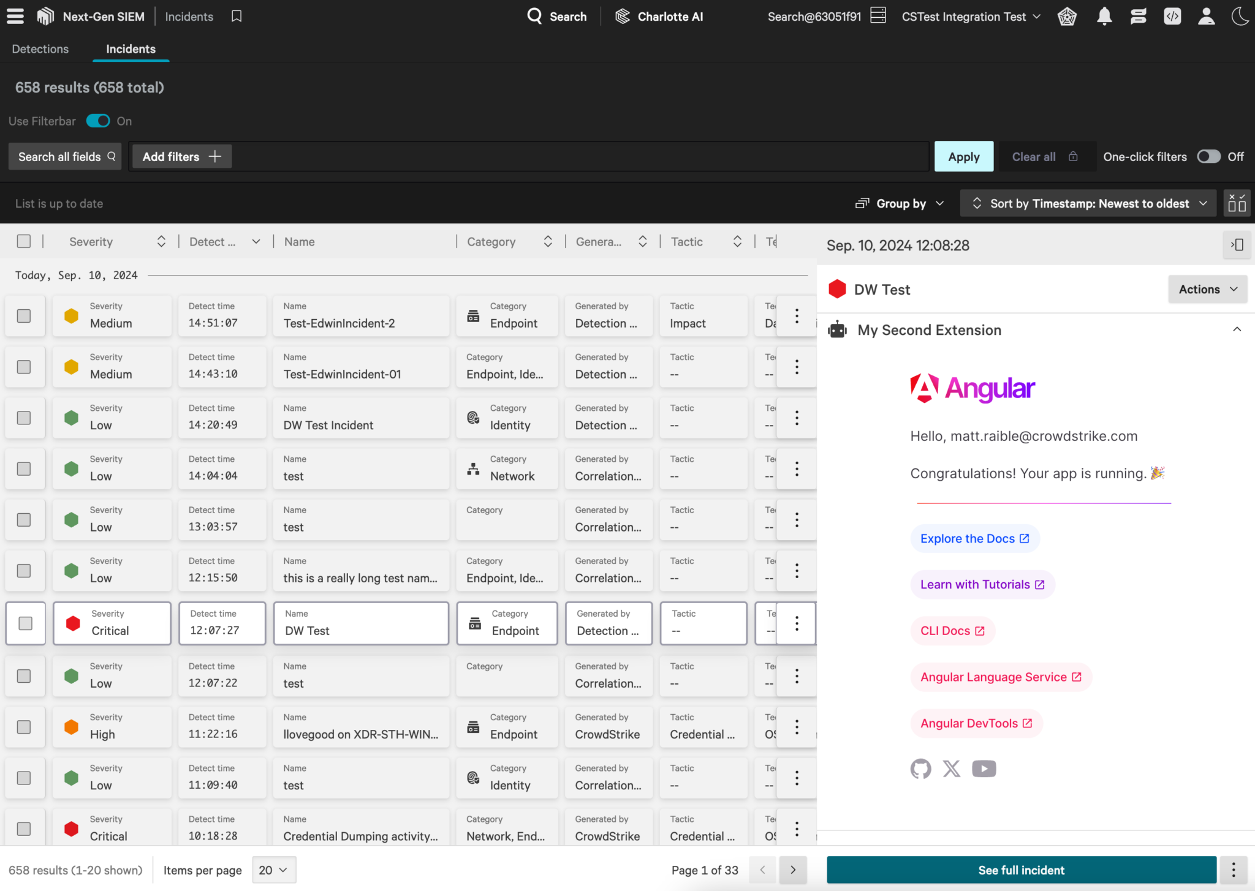Viewport: 1255px width, 891px height.
Task: Switch to the Detections tab
Action: pos(40,48)
